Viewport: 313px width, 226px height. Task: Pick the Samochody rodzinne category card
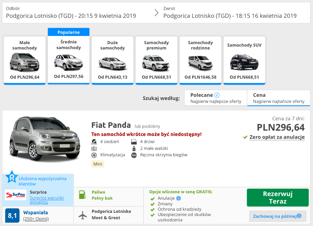point(200,60)
